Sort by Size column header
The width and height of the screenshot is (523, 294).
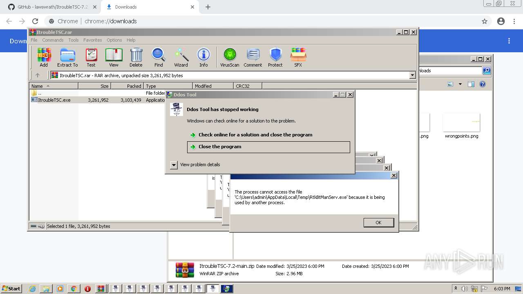click(94, 86)
